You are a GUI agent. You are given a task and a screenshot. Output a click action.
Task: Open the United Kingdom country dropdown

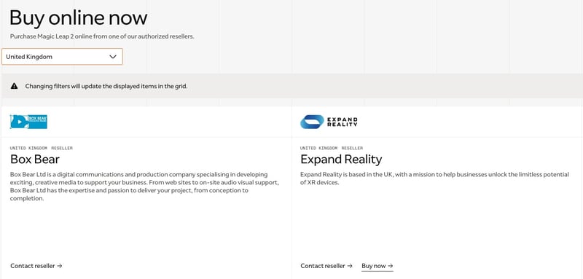point(62,57)
